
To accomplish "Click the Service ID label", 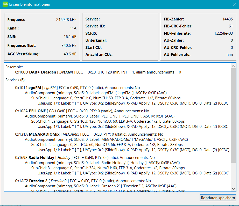I will click(x=95, y=26).
